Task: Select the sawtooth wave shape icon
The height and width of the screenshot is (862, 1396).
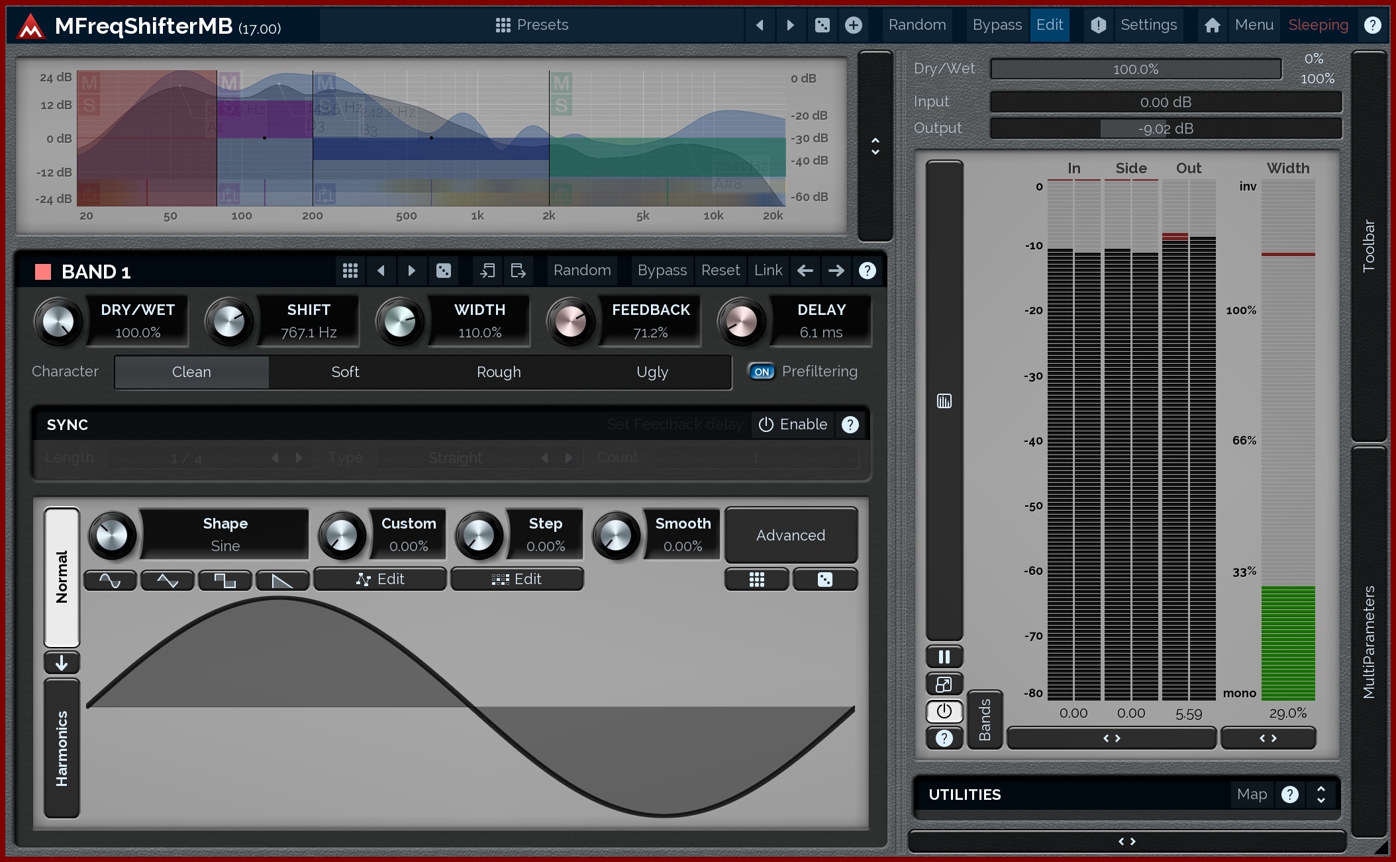Action: (x=282, y=580)
